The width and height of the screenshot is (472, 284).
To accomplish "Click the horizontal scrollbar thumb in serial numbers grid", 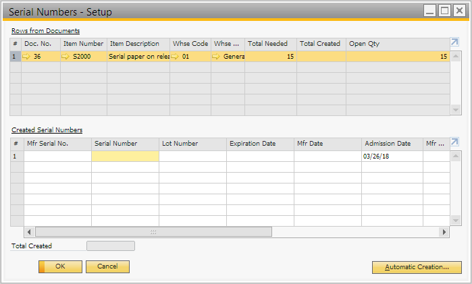I will click(x=153, y=232).
